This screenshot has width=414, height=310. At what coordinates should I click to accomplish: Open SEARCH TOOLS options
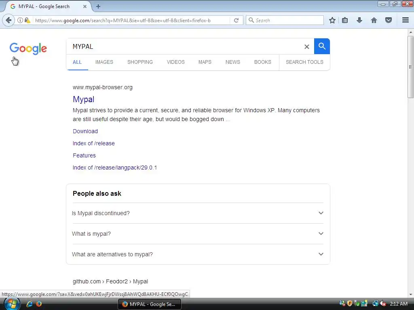pos(304,62)
